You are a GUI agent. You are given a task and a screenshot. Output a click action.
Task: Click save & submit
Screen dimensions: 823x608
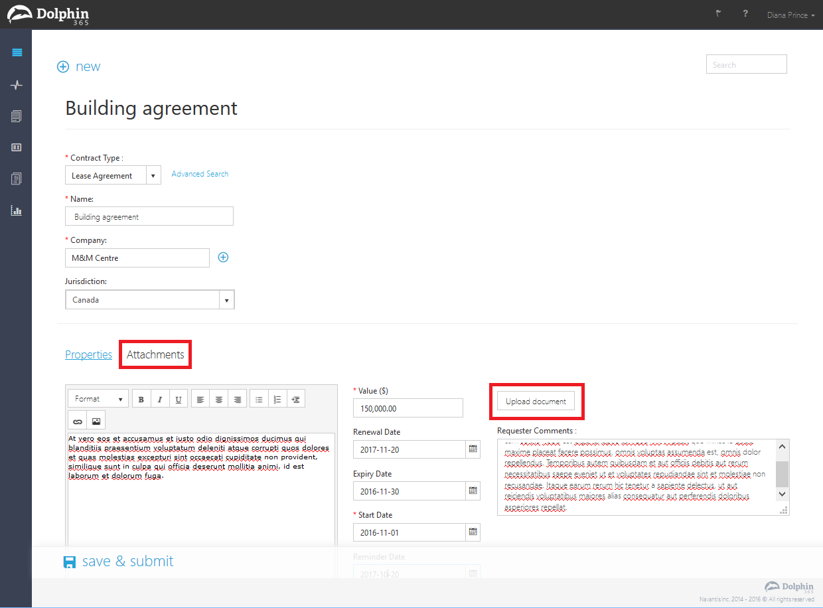pos(118,562)
